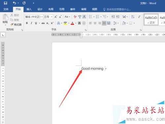Increase paragraph indent
The width and height of the screenshot is (165, 124).
pyautogui.click(x=118, y=17)
